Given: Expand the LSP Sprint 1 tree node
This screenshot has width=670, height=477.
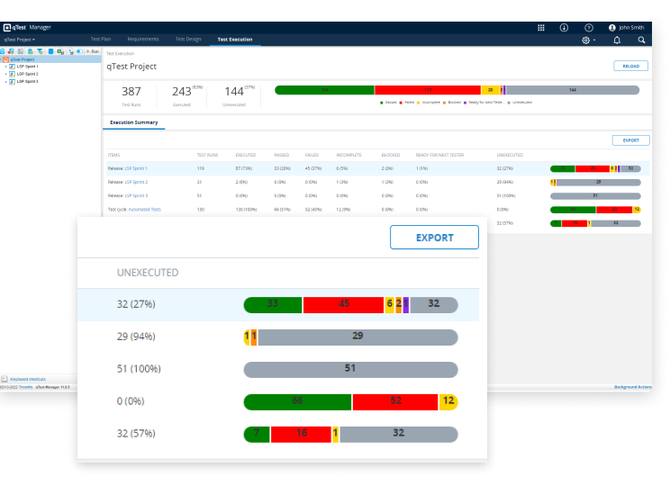Looking at the screenshot, I should [5, 67].
